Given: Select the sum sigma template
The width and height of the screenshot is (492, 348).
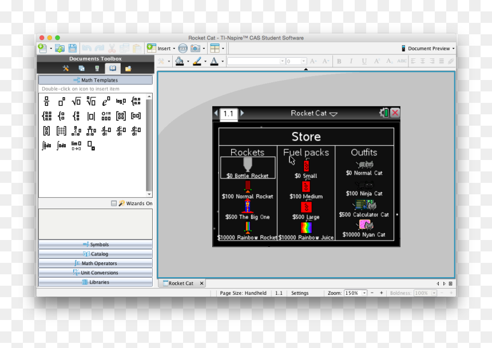Looking at the screenshot, I should tap(76, 131).
